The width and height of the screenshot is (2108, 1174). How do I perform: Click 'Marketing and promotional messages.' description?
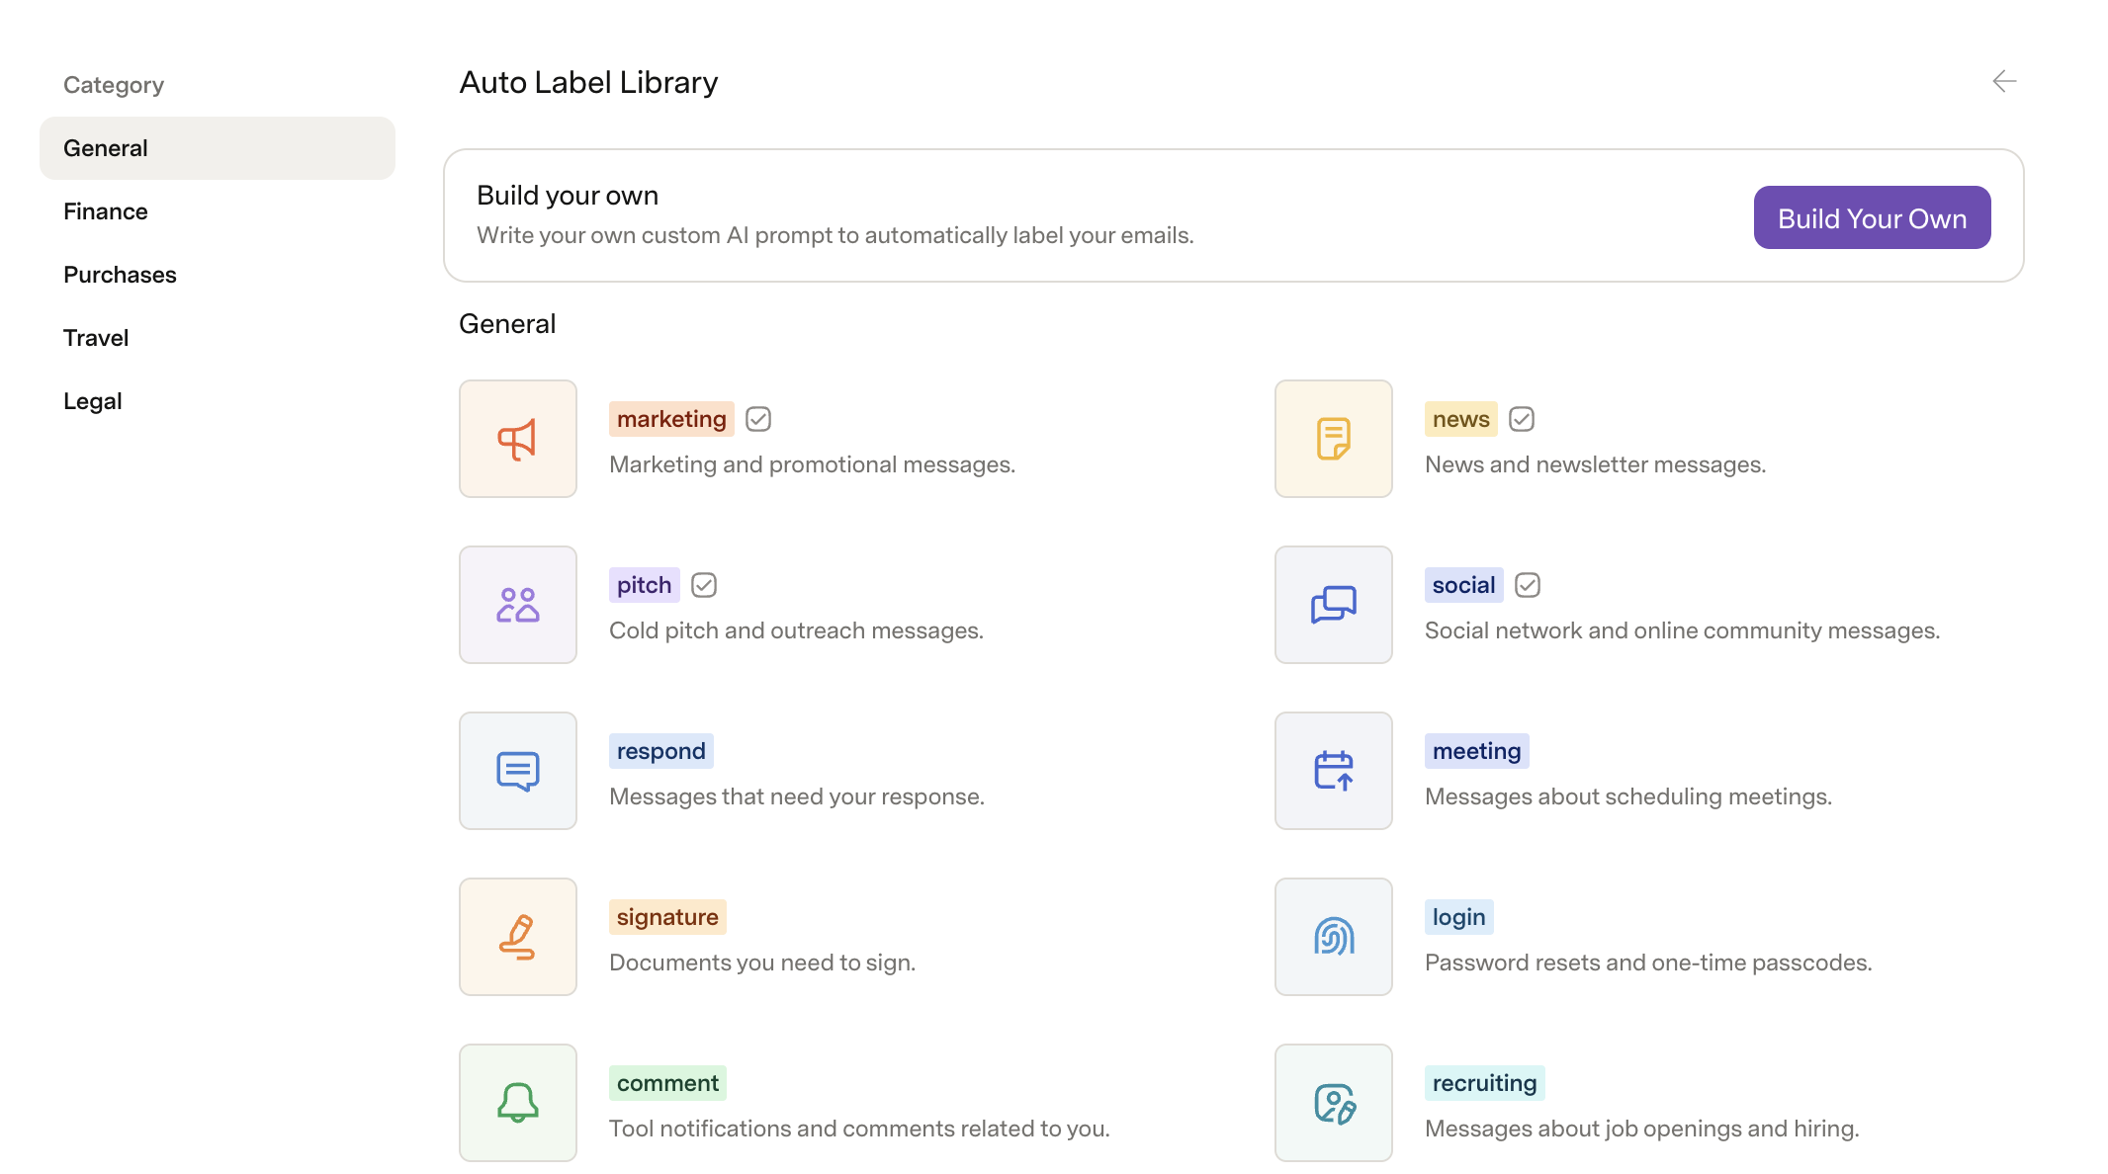pos(812,464)
